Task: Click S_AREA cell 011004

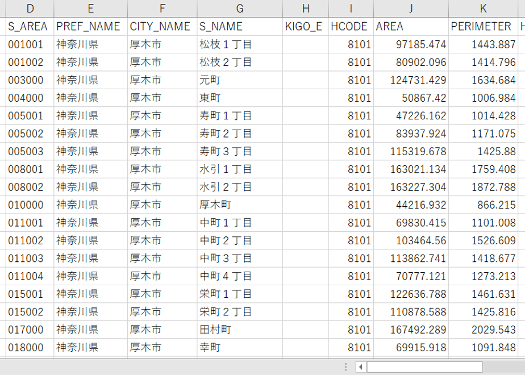Action: (30, 276)
